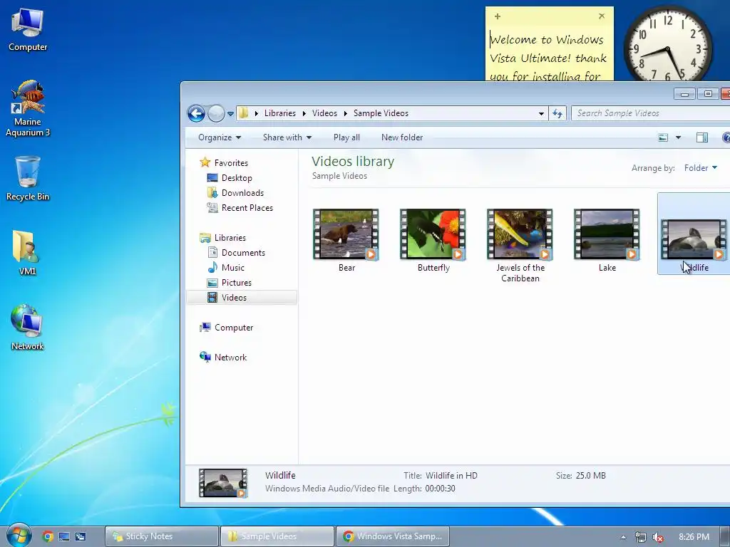Open Downloads in Favorites
The width and height of the screenshot is (730, 547).
coord(242,192)
